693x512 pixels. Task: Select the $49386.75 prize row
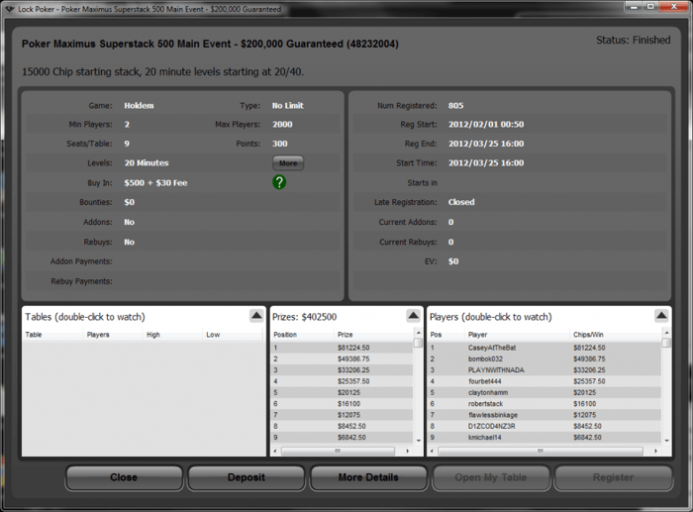343,359
